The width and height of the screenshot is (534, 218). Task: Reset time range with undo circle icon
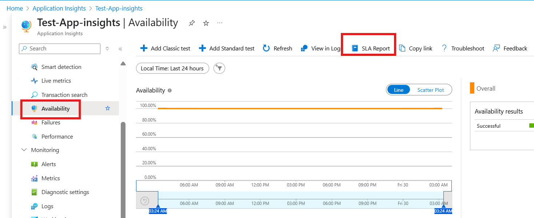pos(145,201)
